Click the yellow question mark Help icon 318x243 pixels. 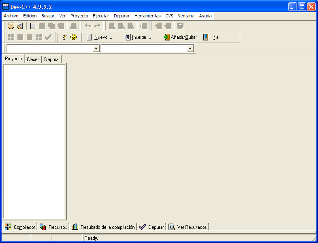click(64, 37)
